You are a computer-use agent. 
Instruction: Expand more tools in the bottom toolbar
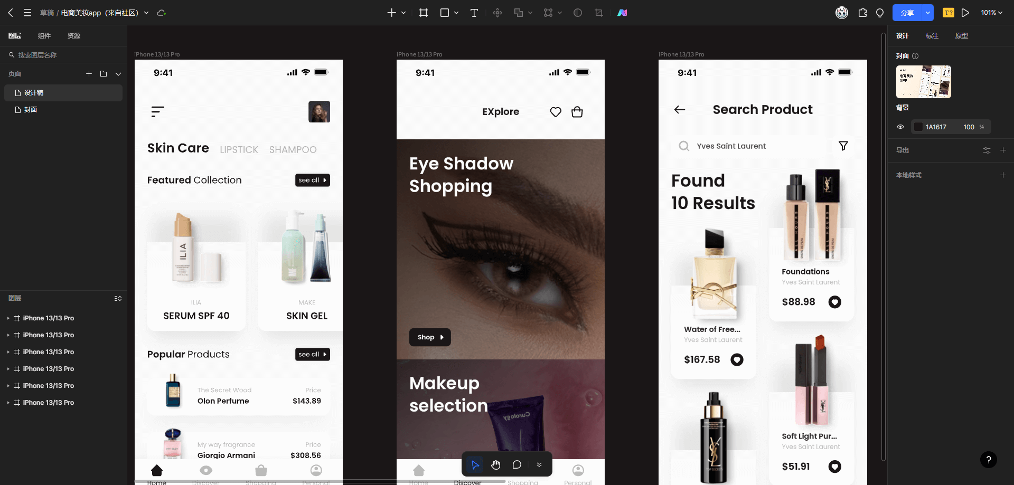tap(539, 464)
